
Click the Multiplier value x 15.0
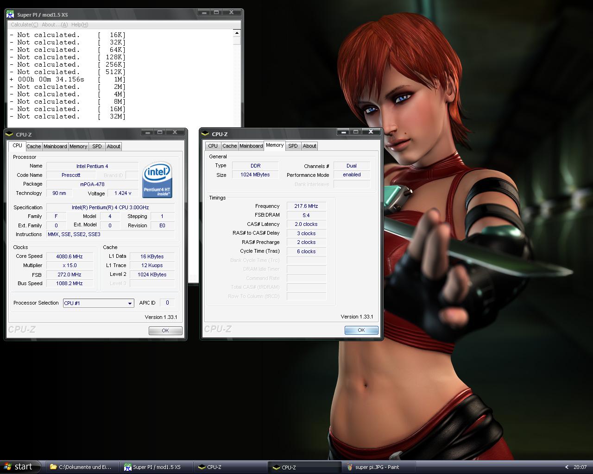pyautogui.click(x=69, y=266)
